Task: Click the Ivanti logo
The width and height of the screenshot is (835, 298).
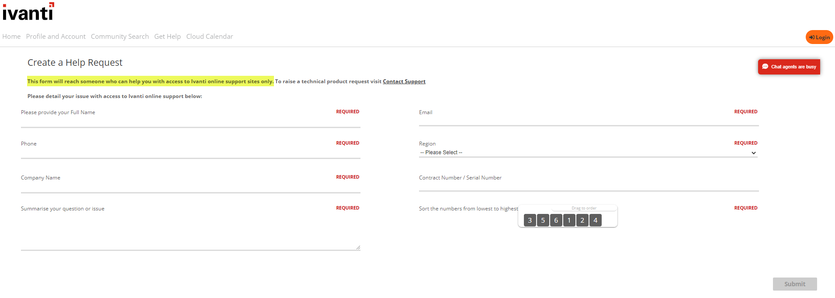Action: click(x=28, y=12)
